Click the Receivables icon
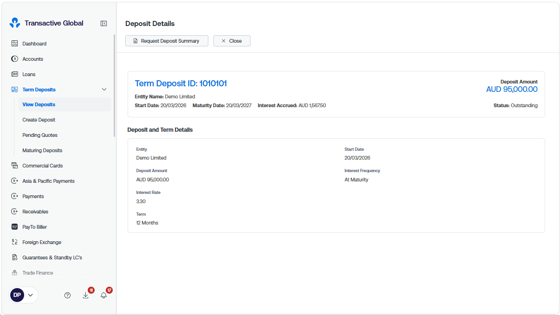Screen dimensions: 560x315 (x=14, y=212)
